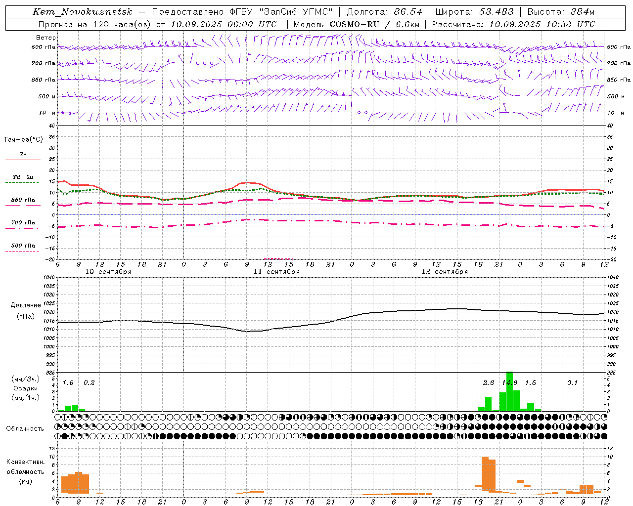Click the 'Ветер' wind panel label
Viewport: 633px width, 506px height.
click(46, 38)
